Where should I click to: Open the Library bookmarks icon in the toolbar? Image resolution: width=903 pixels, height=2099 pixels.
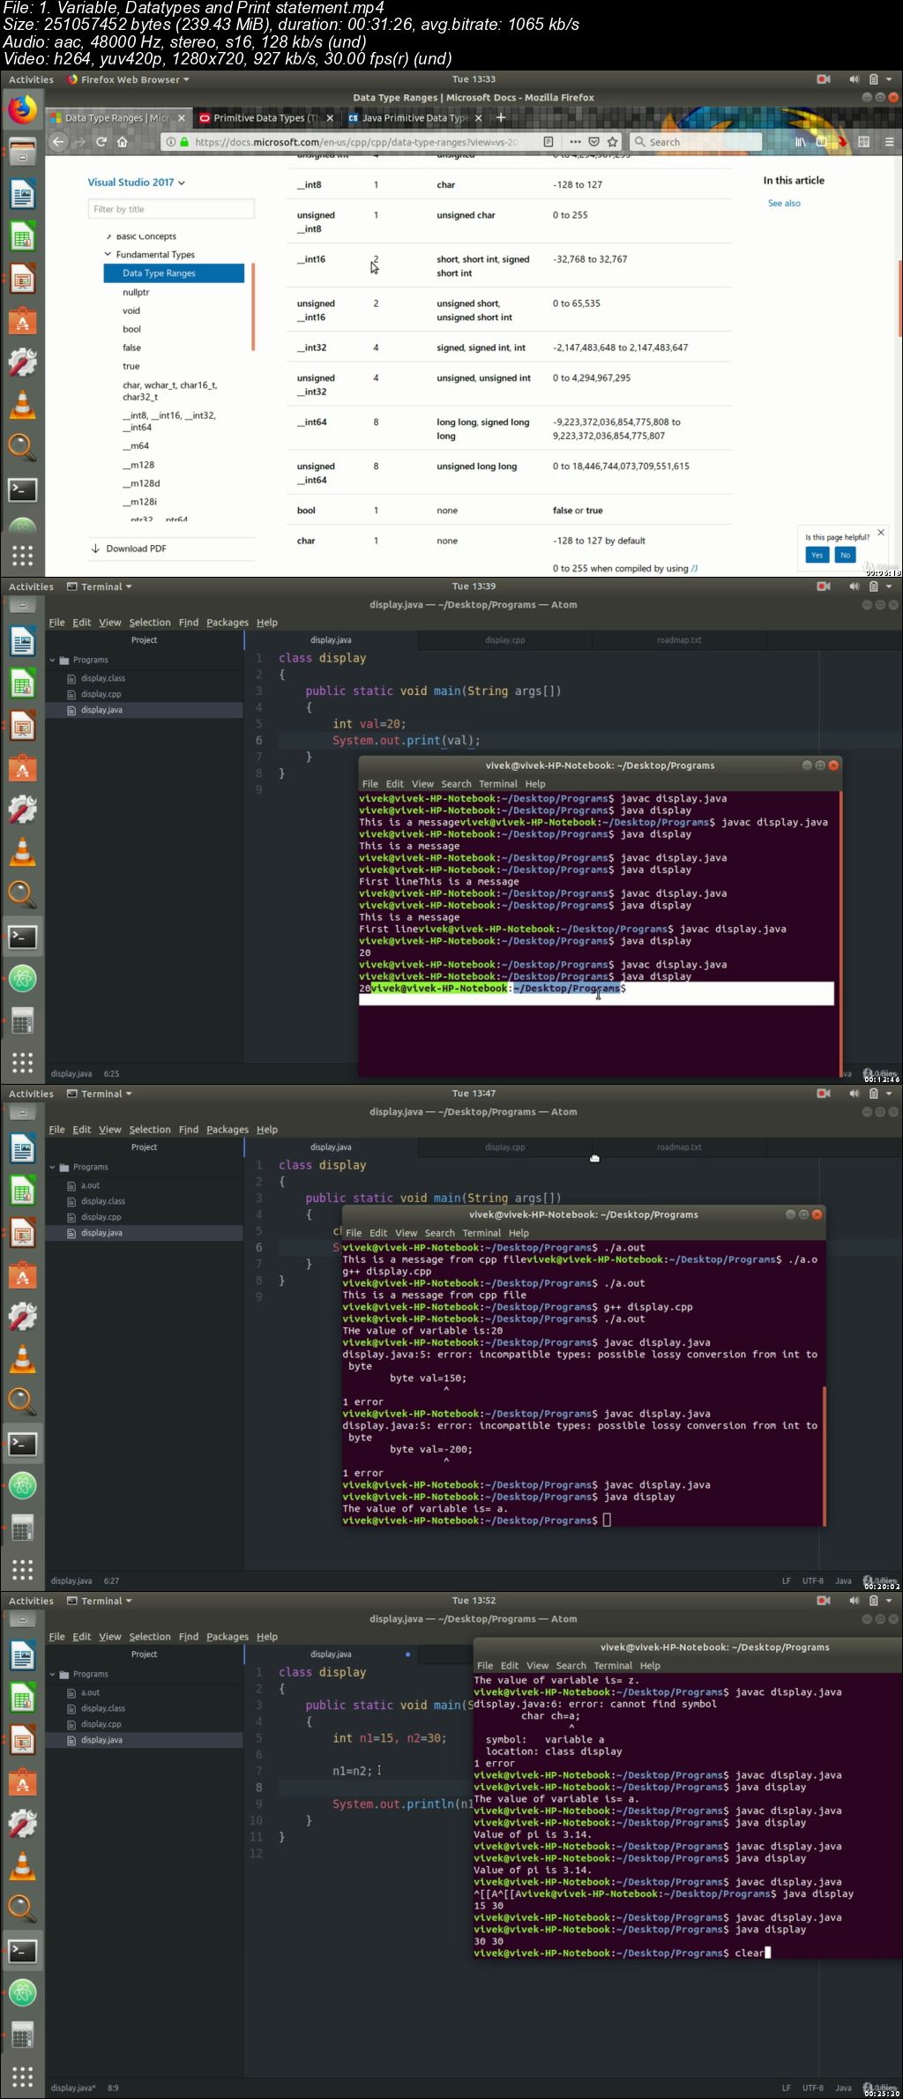800,141
